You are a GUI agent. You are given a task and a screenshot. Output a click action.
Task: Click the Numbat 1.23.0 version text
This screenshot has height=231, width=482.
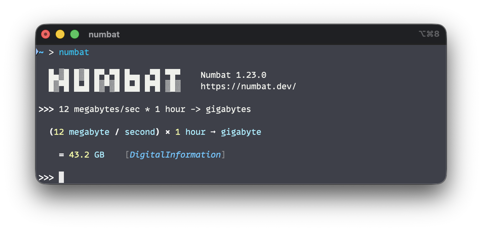coord(233,75)
